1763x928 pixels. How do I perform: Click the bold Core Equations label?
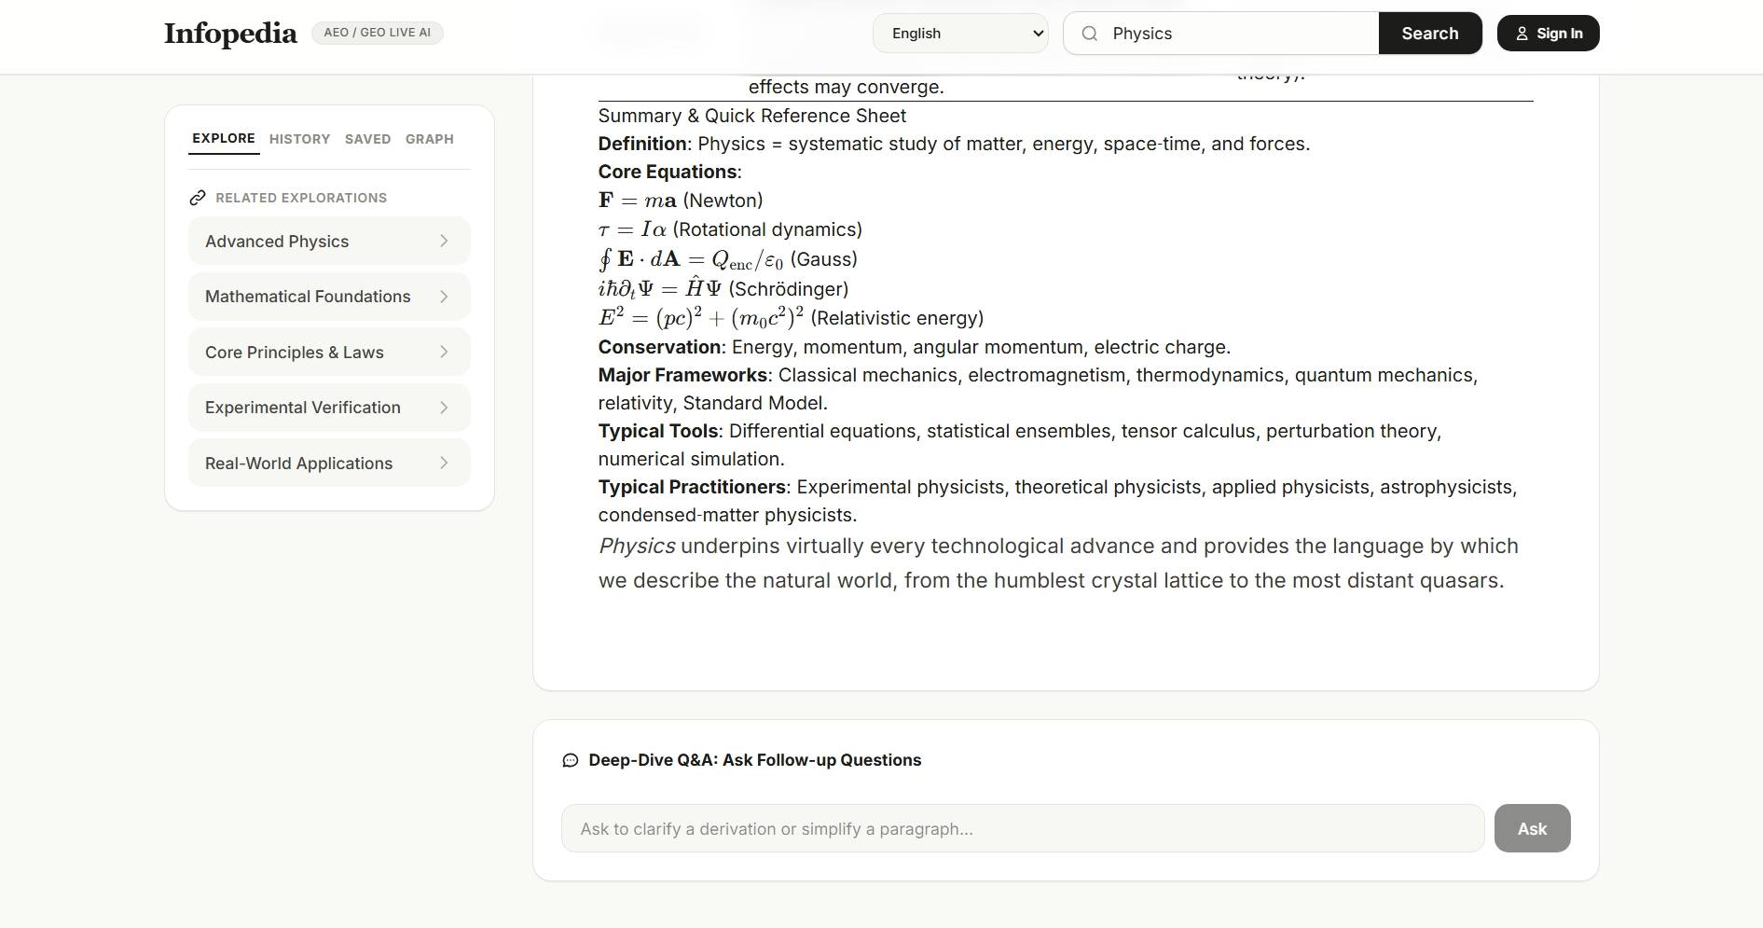668,172
